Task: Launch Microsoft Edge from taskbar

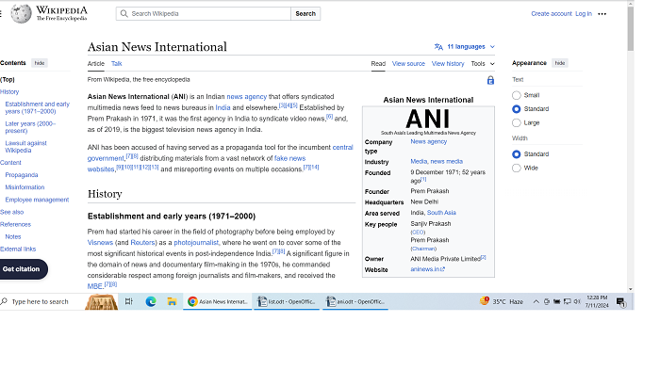Action: 151,301
